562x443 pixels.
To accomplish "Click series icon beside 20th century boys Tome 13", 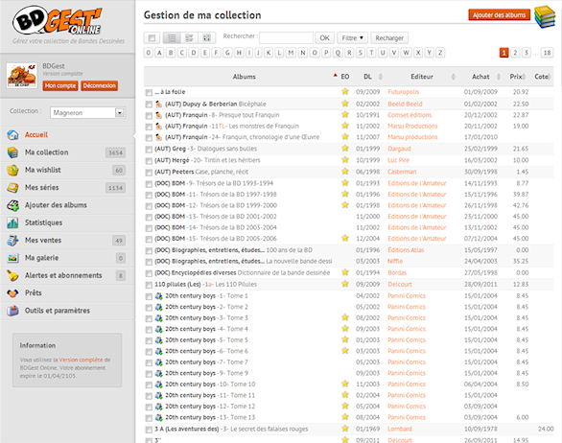I will click(x=159, y=417).
